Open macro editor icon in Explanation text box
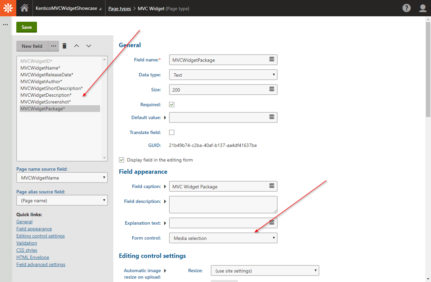The height and width of the screenshot is (282, 431). coord(271,222)
